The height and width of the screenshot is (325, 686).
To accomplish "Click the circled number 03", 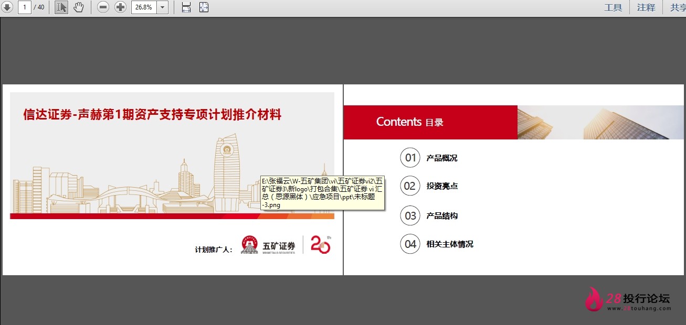I will point(410,215).
